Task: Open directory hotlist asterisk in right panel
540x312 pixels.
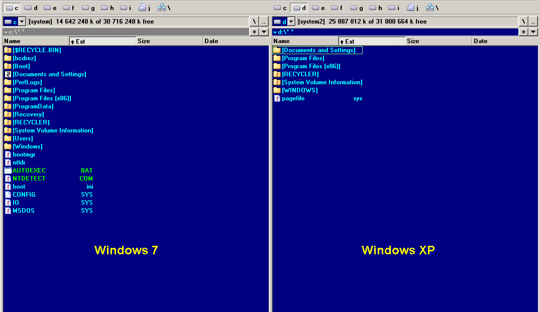Action: (x=523, y=32)
